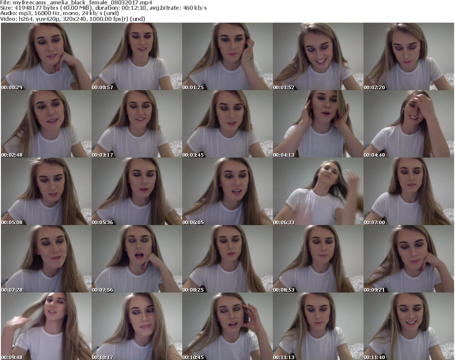Open the frame at timestamp 00:04:13
The width and height of the screenshot is (455, 360).
point(318,124)
